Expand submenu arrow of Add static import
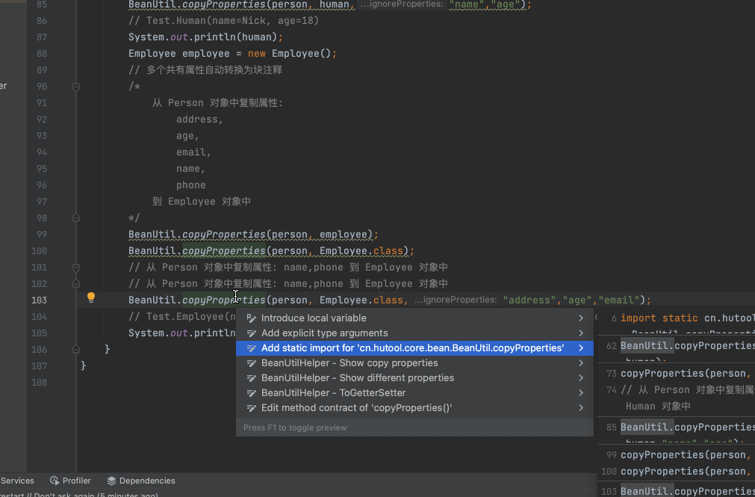 pyautogui.click(x=581, y=348)
